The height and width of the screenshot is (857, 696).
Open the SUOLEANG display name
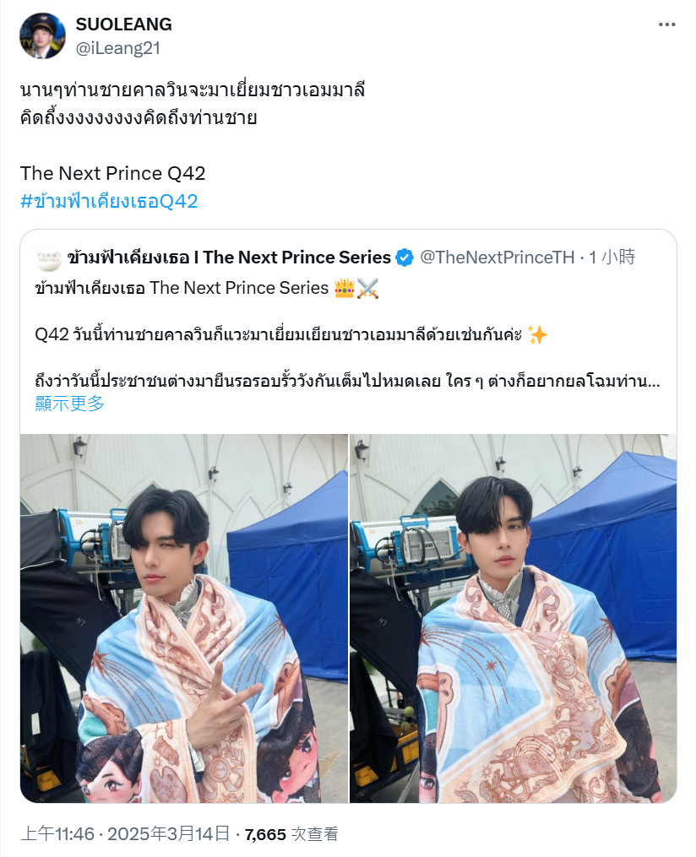tap(123, 24)
